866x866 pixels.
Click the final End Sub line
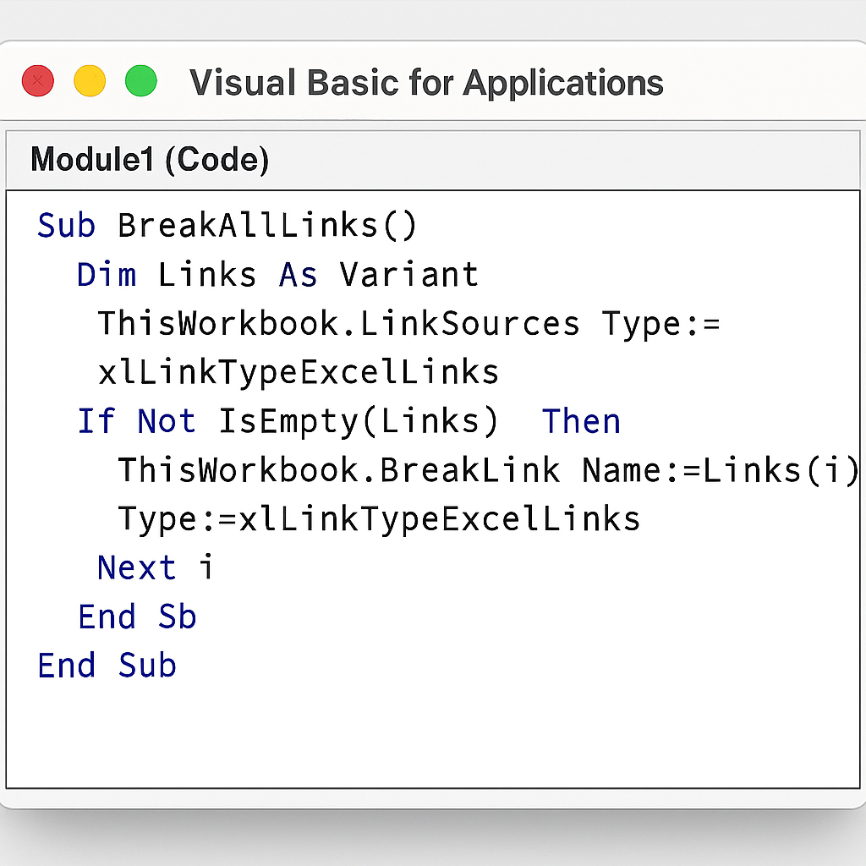tap(107, 666)
